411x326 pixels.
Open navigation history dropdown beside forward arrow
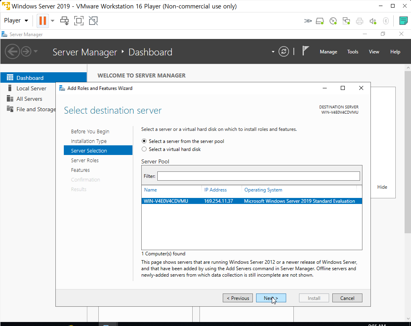pyautogui.click(x=36, y=51)
